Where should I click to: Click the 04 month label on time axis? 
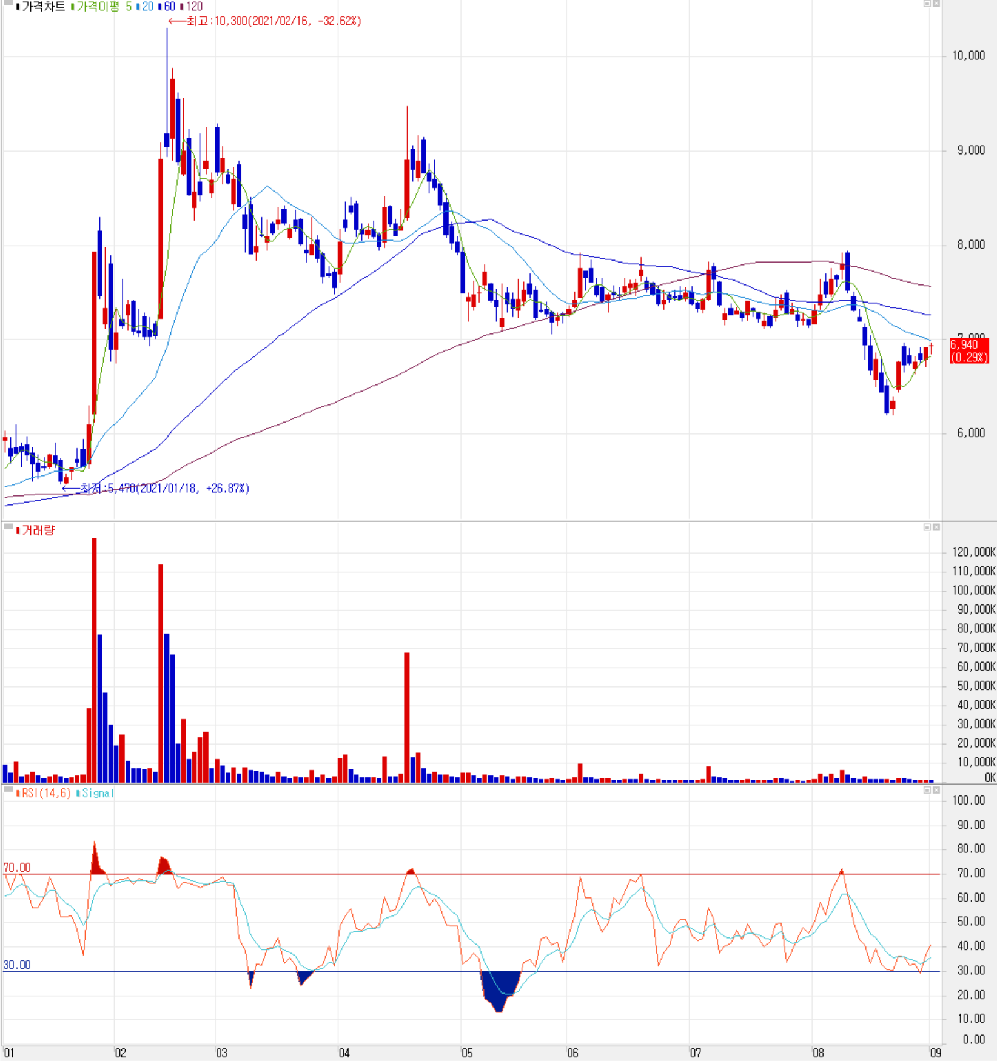click(344, 1053)
